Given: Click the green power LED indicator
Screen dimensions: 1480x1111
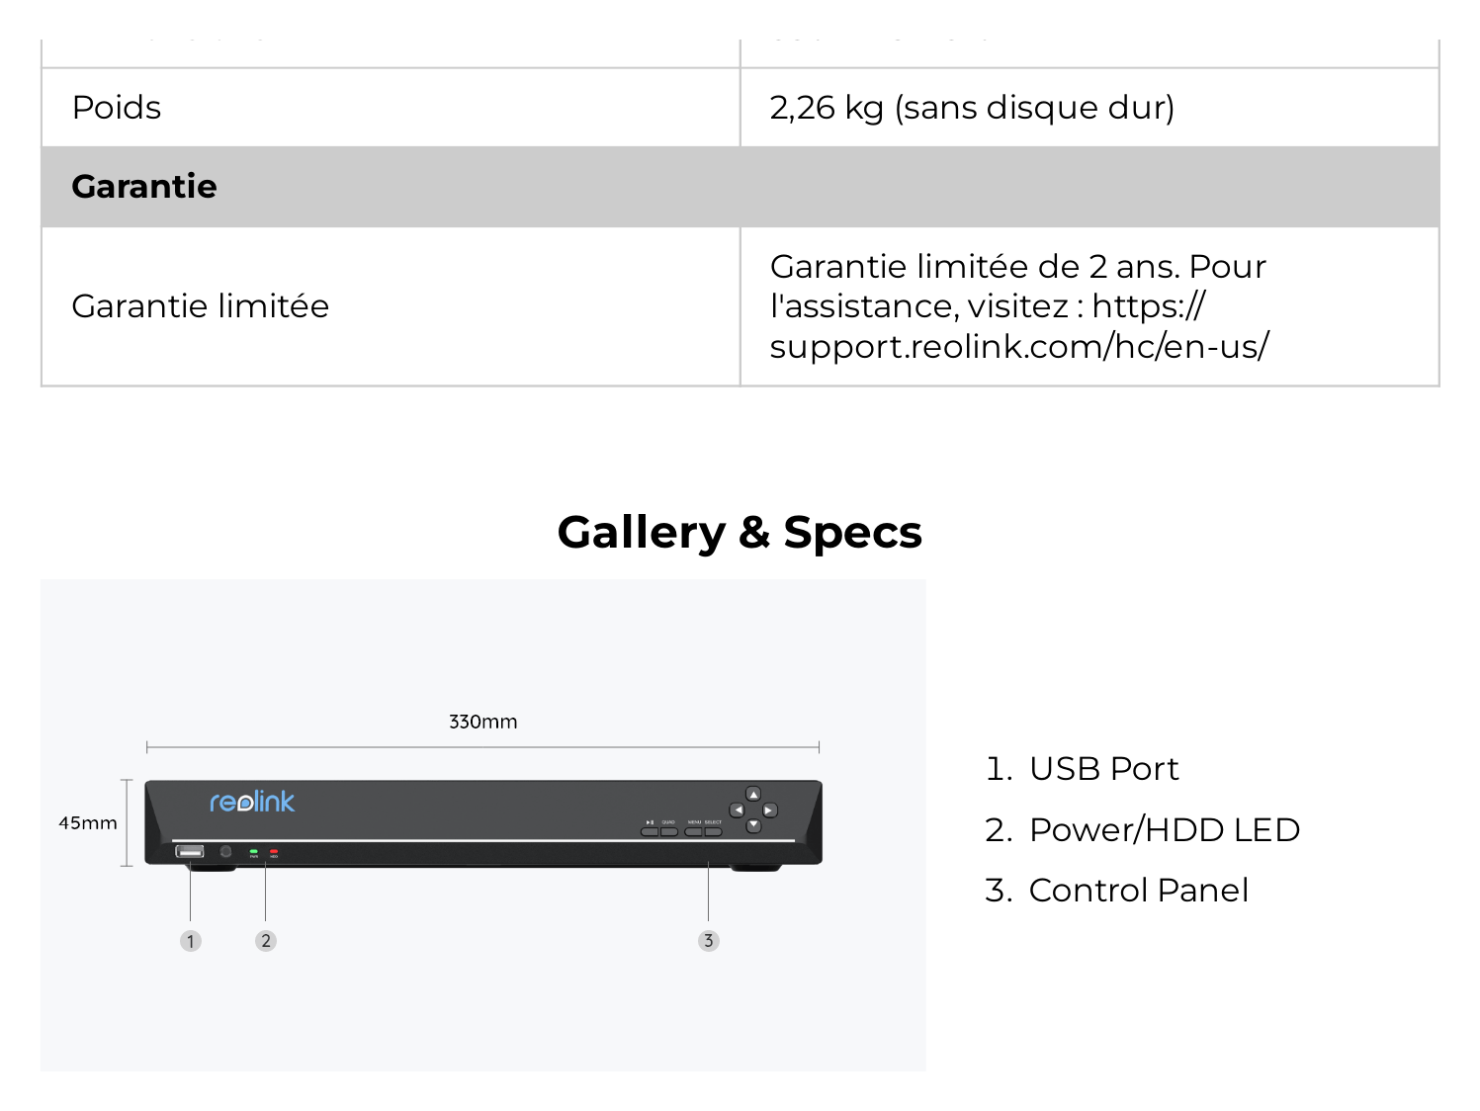Looking at the screenshot, I should coord(254,851).
